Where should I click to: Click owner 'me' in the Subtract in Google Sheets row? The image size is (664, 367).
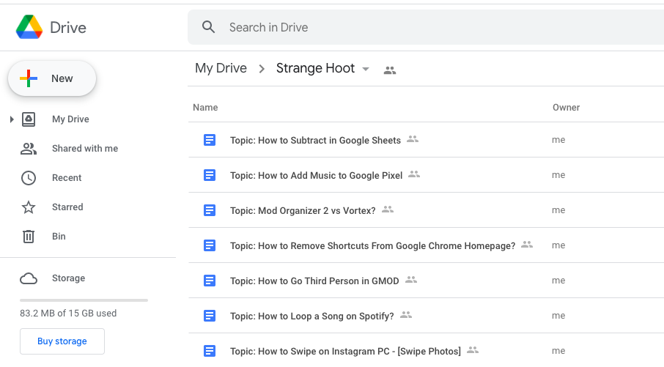[558, 140]
